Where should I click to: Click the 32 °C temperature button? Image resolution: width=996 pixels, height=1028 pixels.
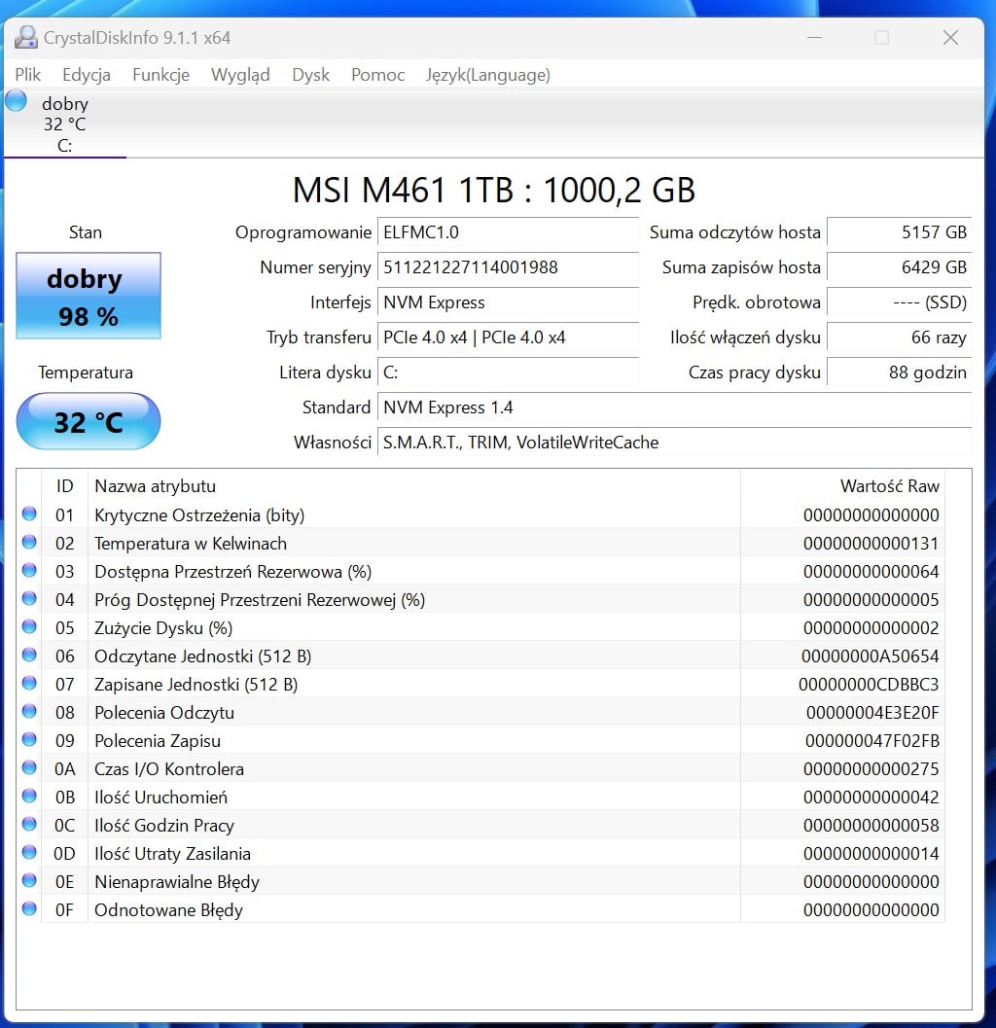tap(89, 422)
